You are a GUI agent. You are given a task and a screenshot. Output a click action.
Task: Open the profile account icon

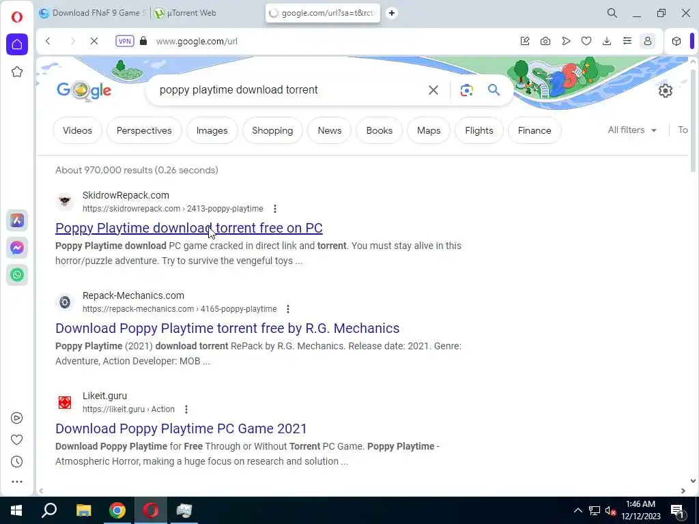tap(648, 41)
